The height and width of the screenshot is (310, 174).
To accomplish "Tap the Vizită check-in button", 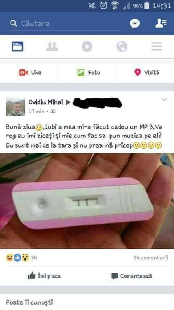I will pyautogui.click(x=147, y=72).
